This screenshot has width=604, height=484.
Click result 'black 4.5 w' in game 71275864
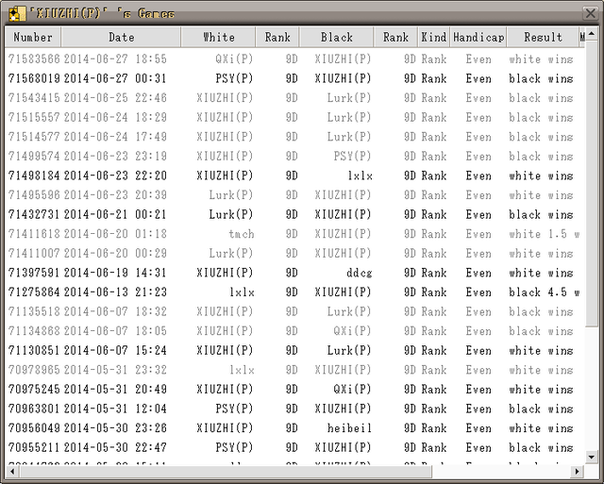(x=544, y=292)
